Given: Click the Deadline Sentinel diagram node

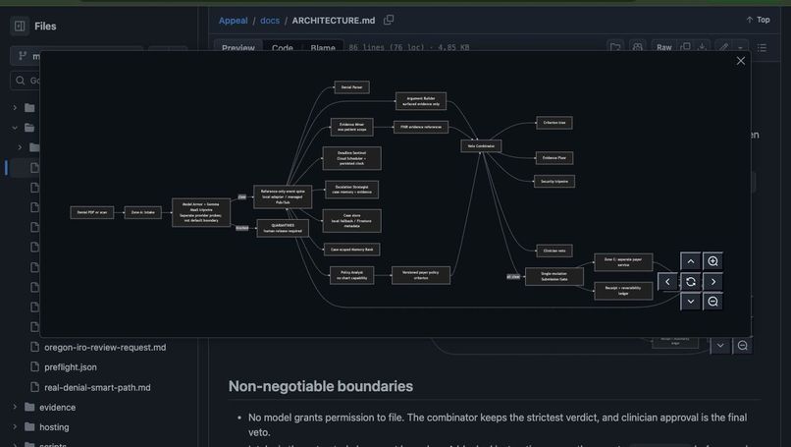Looking at the screenshot, I should pos(351,158).
